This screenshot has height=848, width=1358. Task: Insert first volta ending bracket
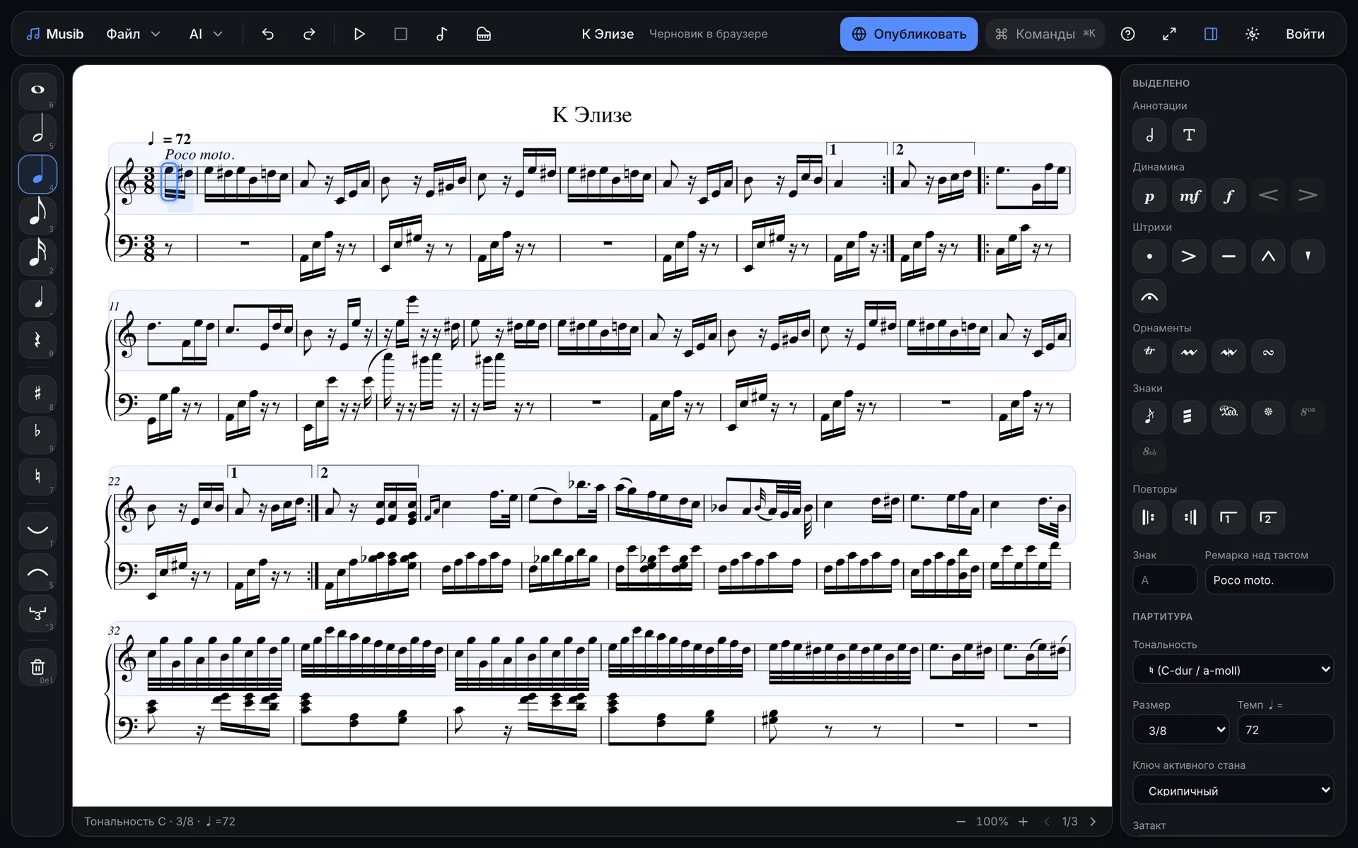[x=1229, y=517]
